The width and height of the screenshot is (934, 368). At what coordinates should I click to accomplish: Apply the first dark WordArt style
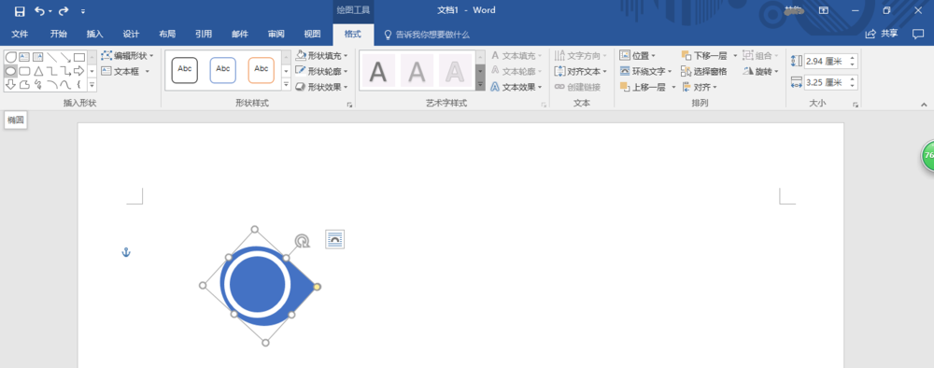click(x=378, y=71)
